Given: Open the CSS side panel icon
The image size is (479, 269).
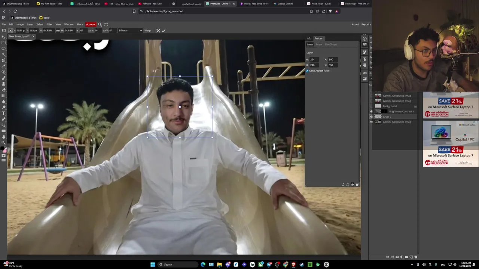Looking at the screenshot, I should [364, 73].
